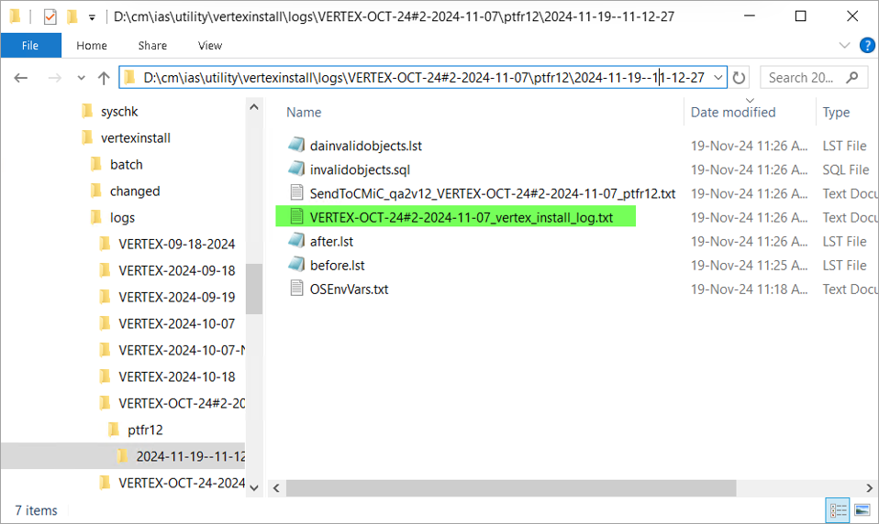Viewport: 879px width, 524px height.
Task: Open the Share ribbon tab
Action: pyautogui.click(x=152, y=46)
